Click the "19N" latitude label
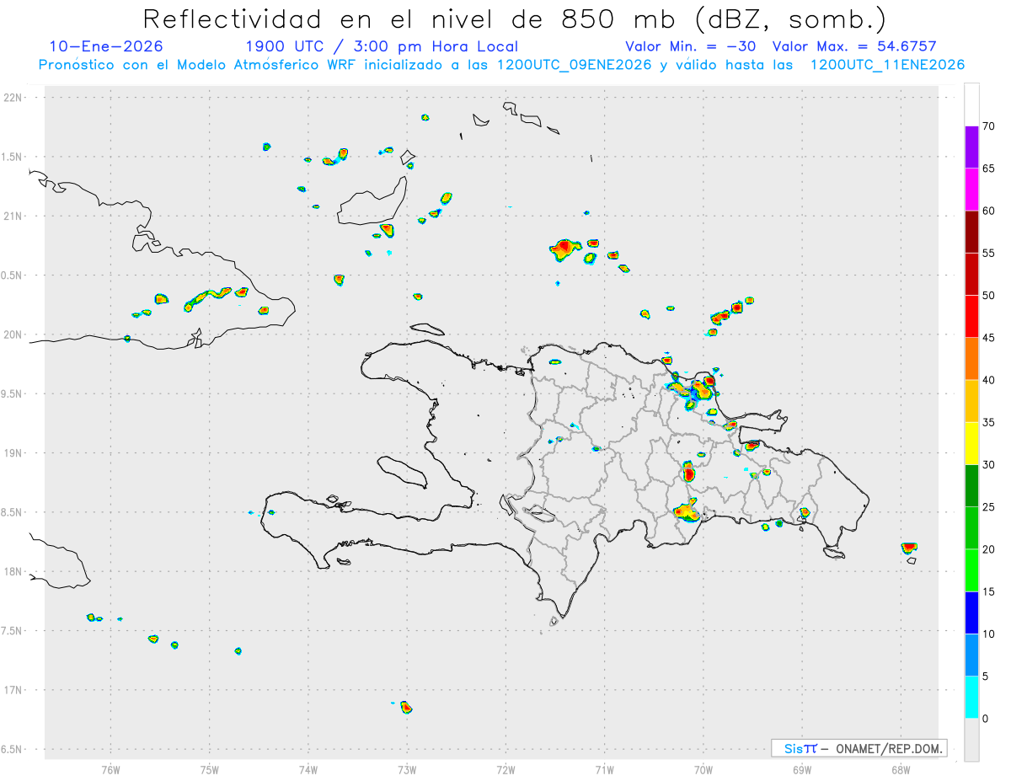 click(x=13, y=452)
